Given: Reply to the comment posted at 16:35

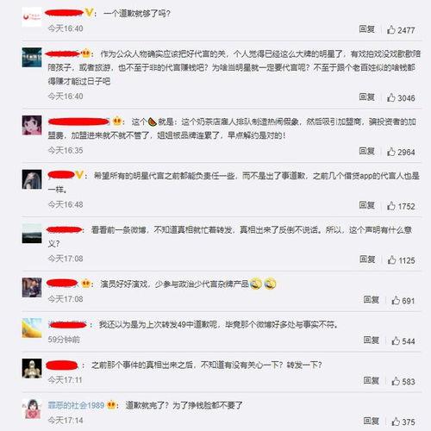Looking at the screenshot, I should pyautogui.click(x=366, y=151).
